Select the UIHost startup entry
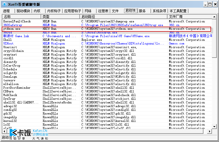219x142 pixels. (107, 43)
